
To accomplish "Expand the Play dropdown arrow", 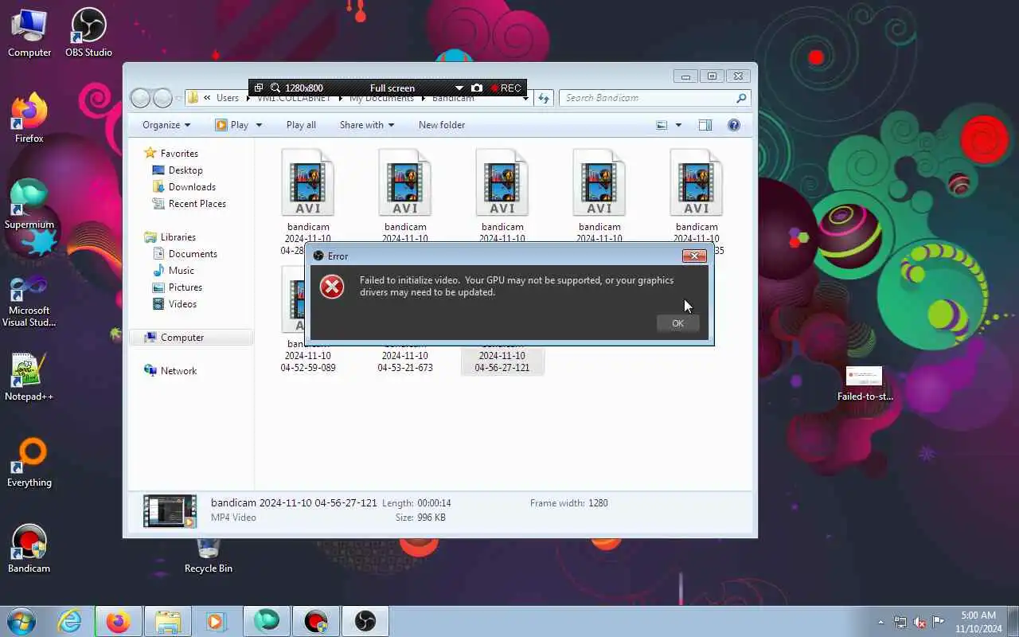I will pyautogui.click(x=258, y=125).
